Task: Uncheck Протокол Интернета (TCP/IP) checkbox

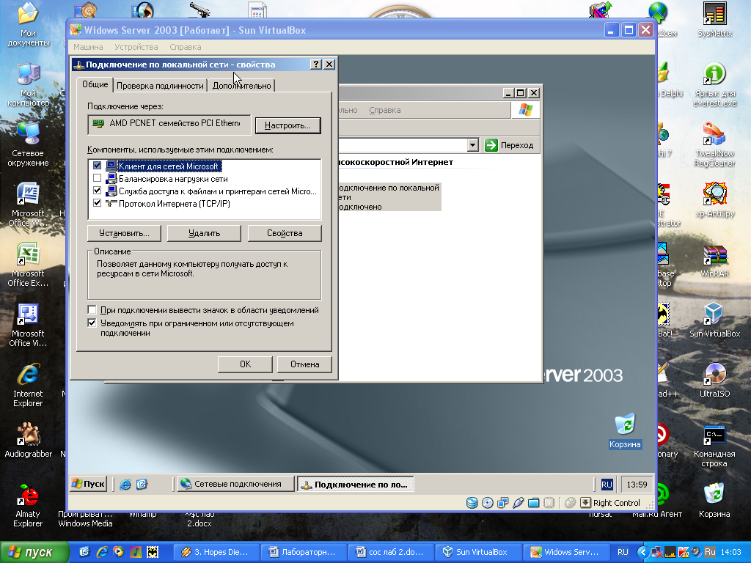Action: pyautogui.click(x=98, y=203)
